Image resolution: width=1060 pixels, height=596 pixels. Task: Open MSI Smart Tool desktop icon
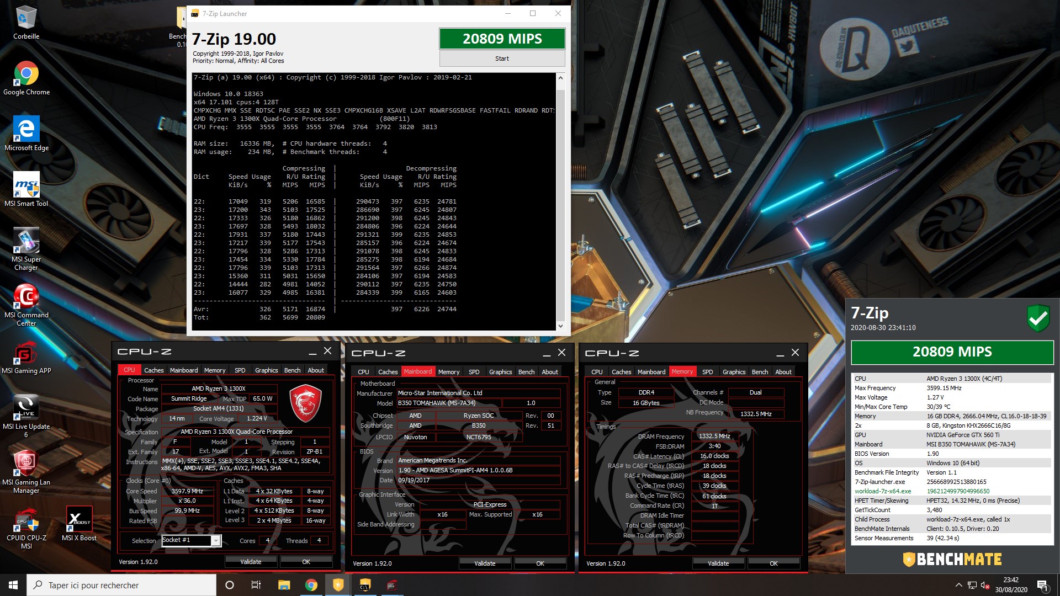(x=26, y=190)
